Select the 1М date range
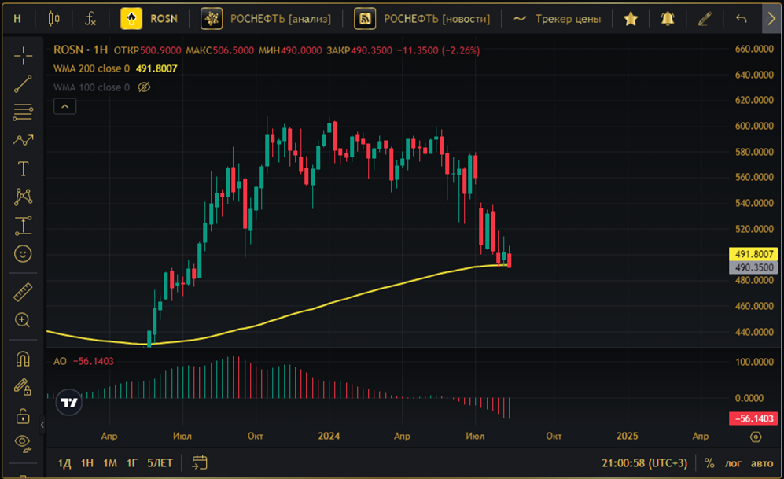 (110, 463)
